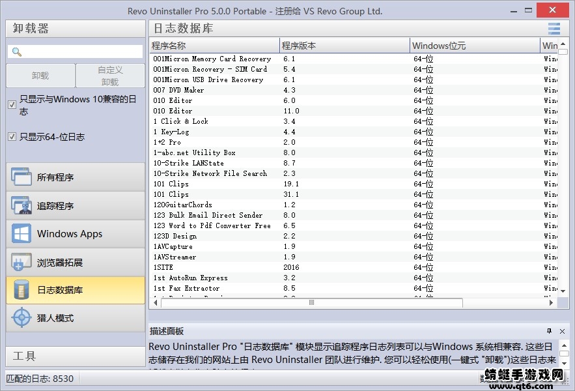Open the 浏览器拓展 module icon

[21, 263]
